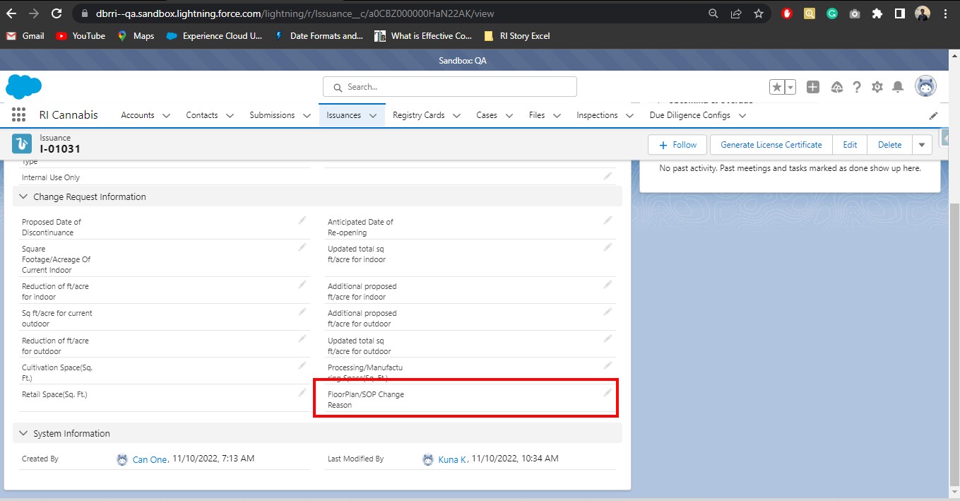Open the dropdown arrow beside Delete
The height and width of the screenshot is (501, 960).
point(922,144)
